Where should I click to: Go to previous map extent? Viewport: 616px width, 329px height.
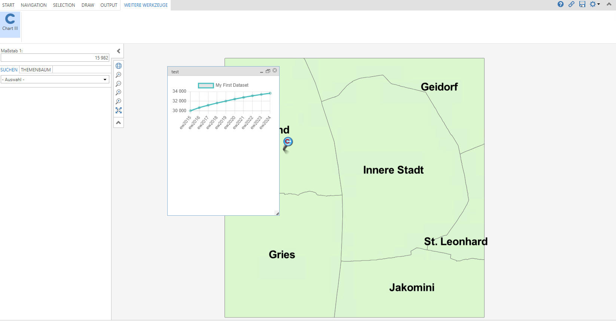coord(119,92)
